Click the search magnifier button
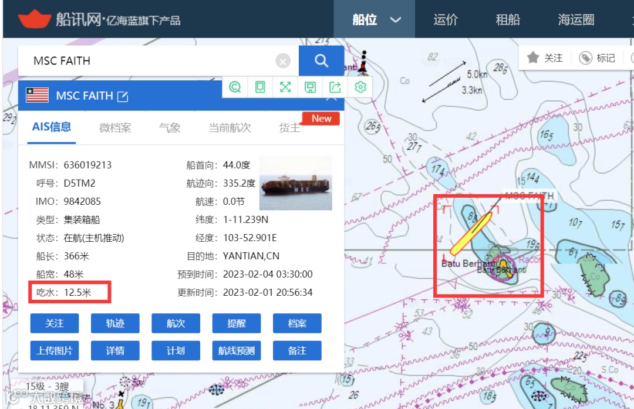Image resolution: width=634 pixels, height=409 pixels. 322,60
